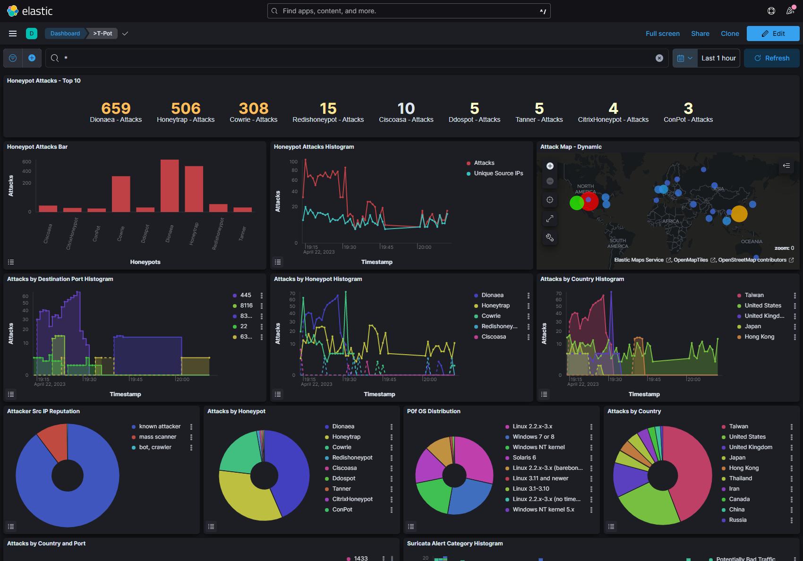Viewport: 803px width, 561px height.
Task: Toggle legend on Attacks by Destination Port Histogram
Action: pyautogui.click(x=11, y=394)
